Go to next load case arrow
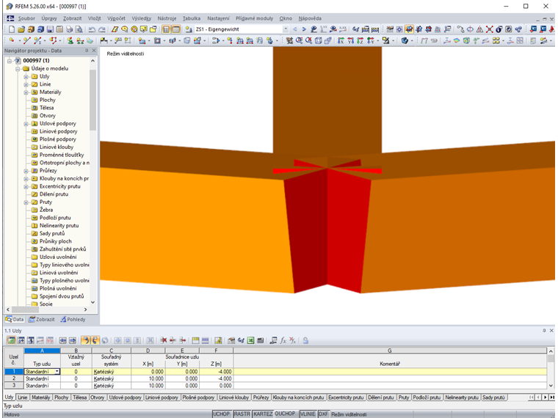The height and width of the screenshot is (418, 558). coord(304,29)
